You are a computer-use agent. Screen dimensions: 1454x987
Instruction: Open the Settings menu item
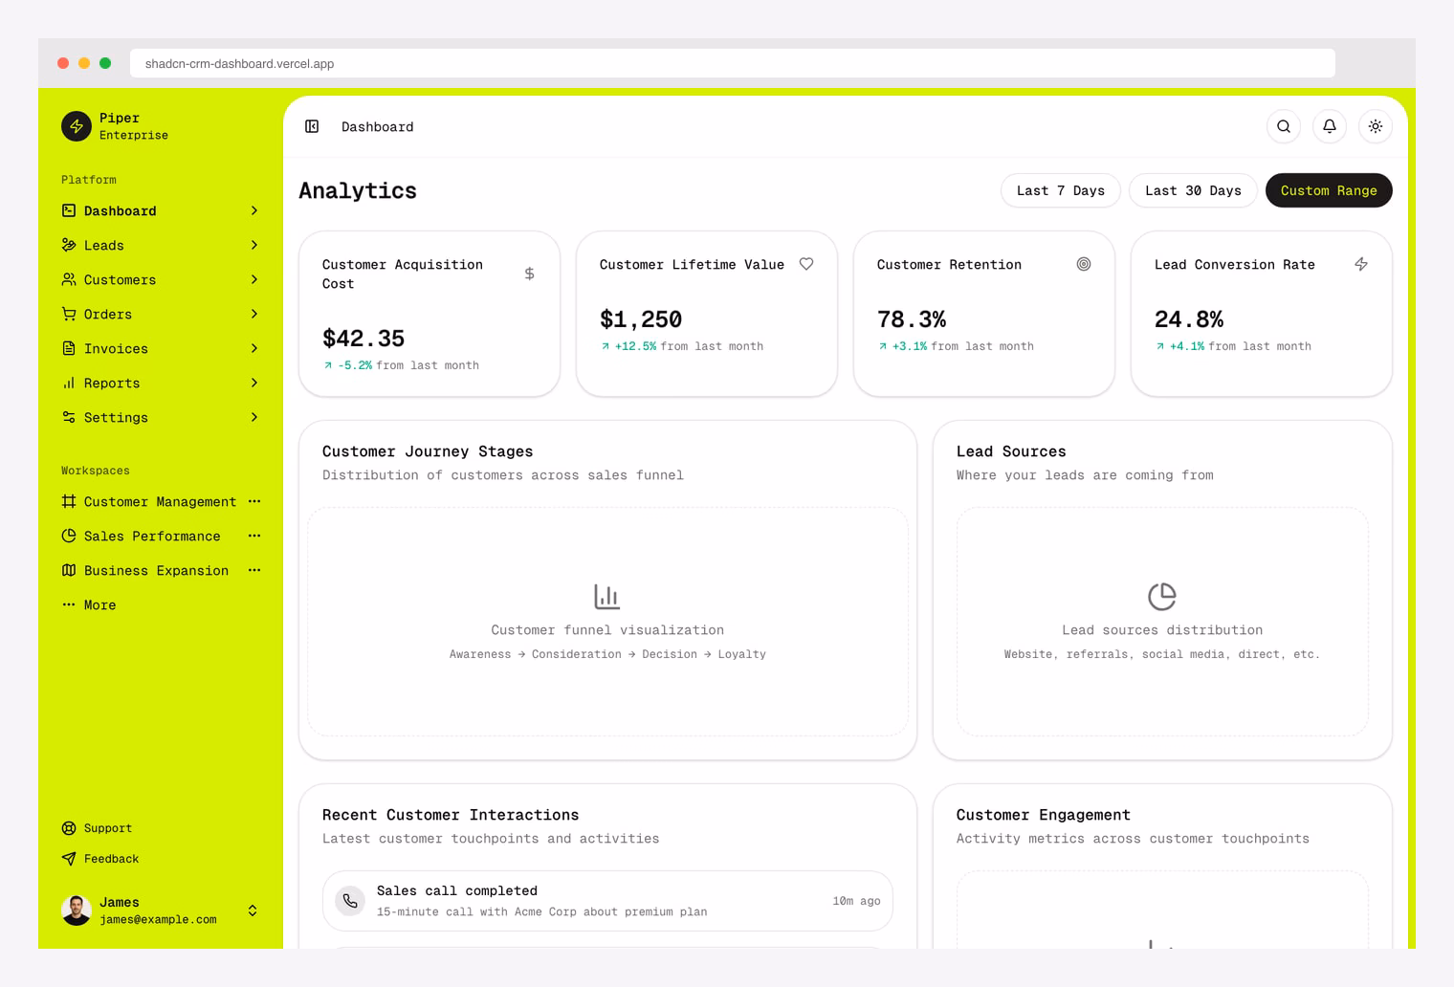click(x=161, y=417)
